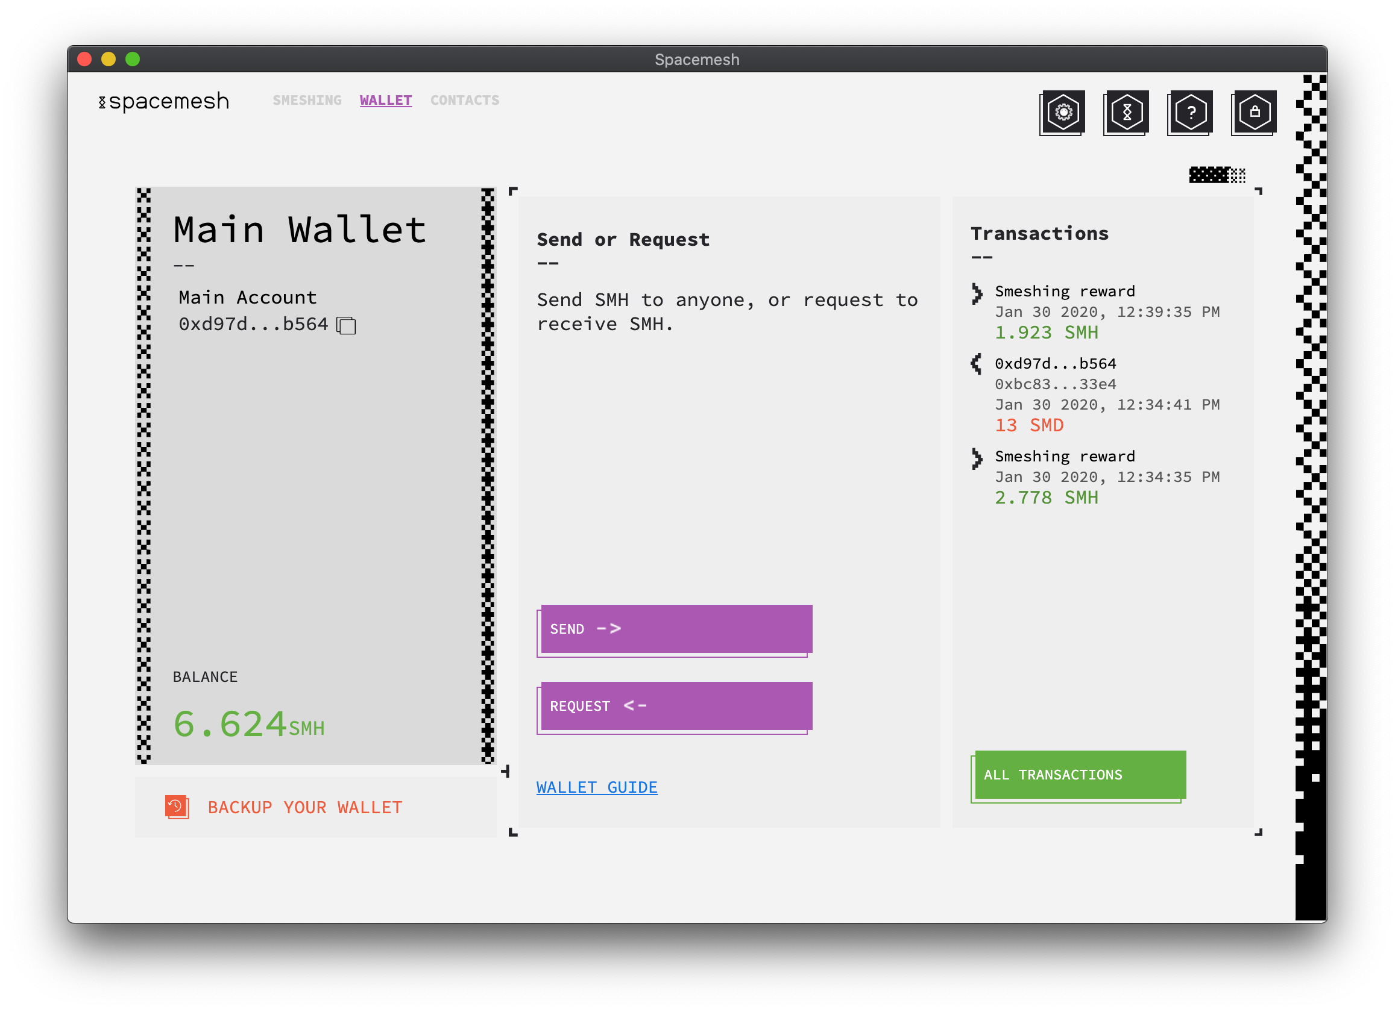The image size is (1395, 1012).
Task: Open WALLET GUIDE link
Action: tap(598, 787)
